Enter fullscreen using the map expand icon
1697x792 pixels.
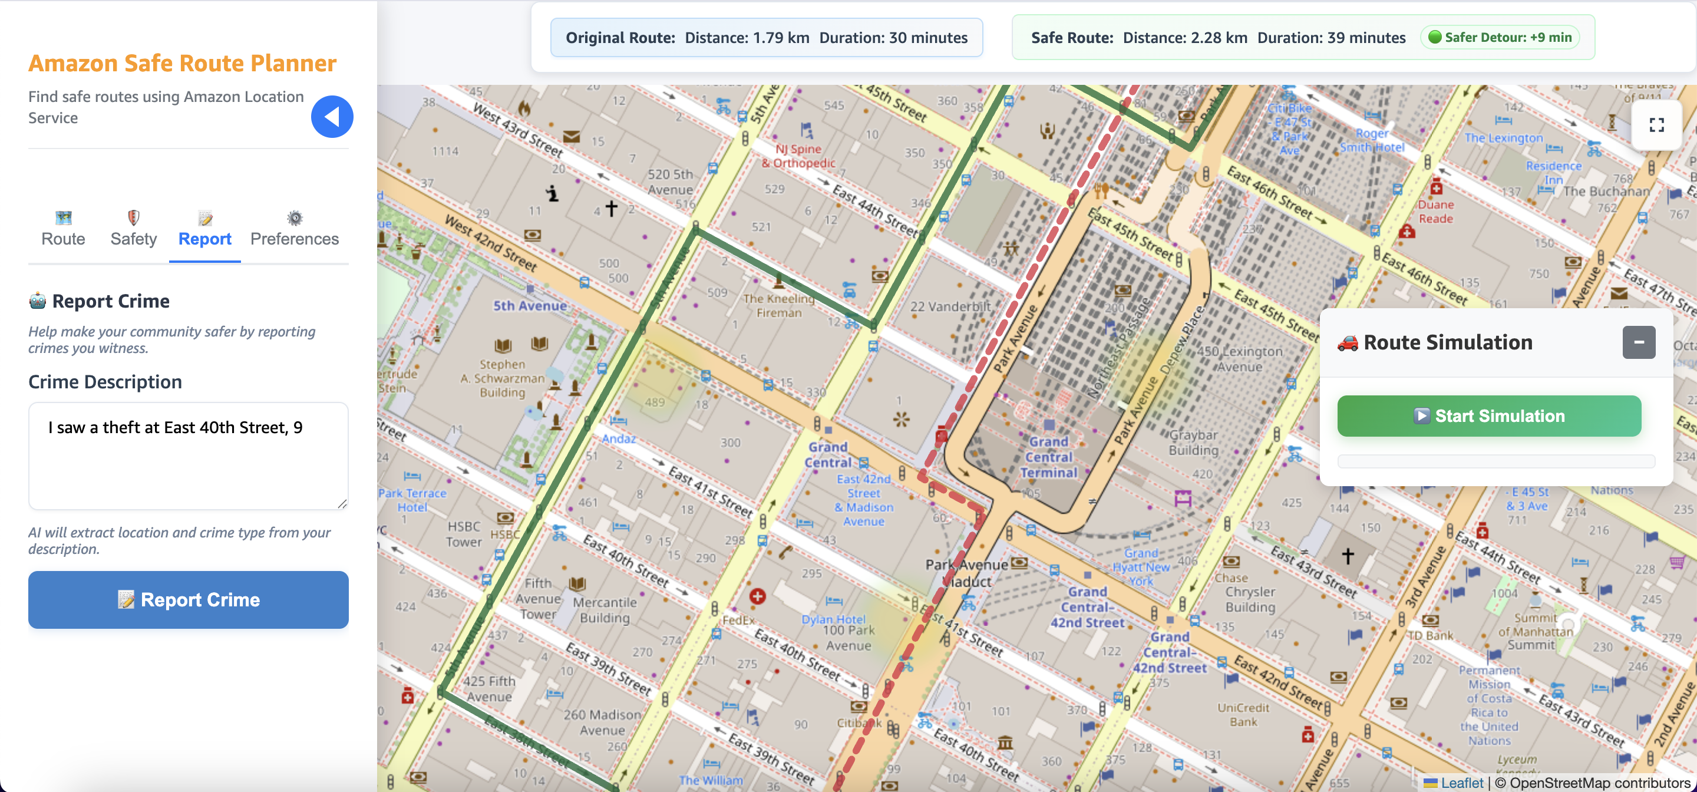[1658, 125]
